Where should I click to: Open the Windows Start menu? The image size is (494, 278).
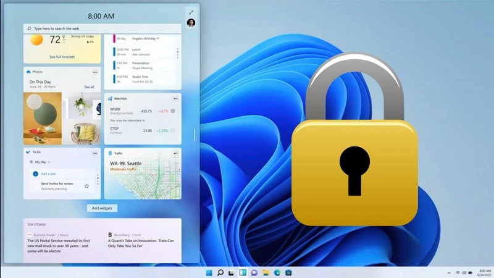tap(209, 272)
